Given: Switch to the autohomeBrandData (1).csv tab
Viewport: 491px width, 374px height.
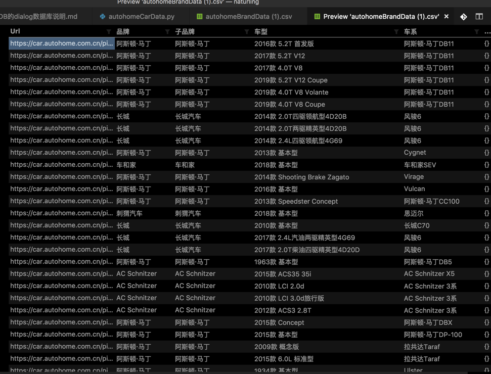Looking at the screenshot, I should [x=248, y=17].
